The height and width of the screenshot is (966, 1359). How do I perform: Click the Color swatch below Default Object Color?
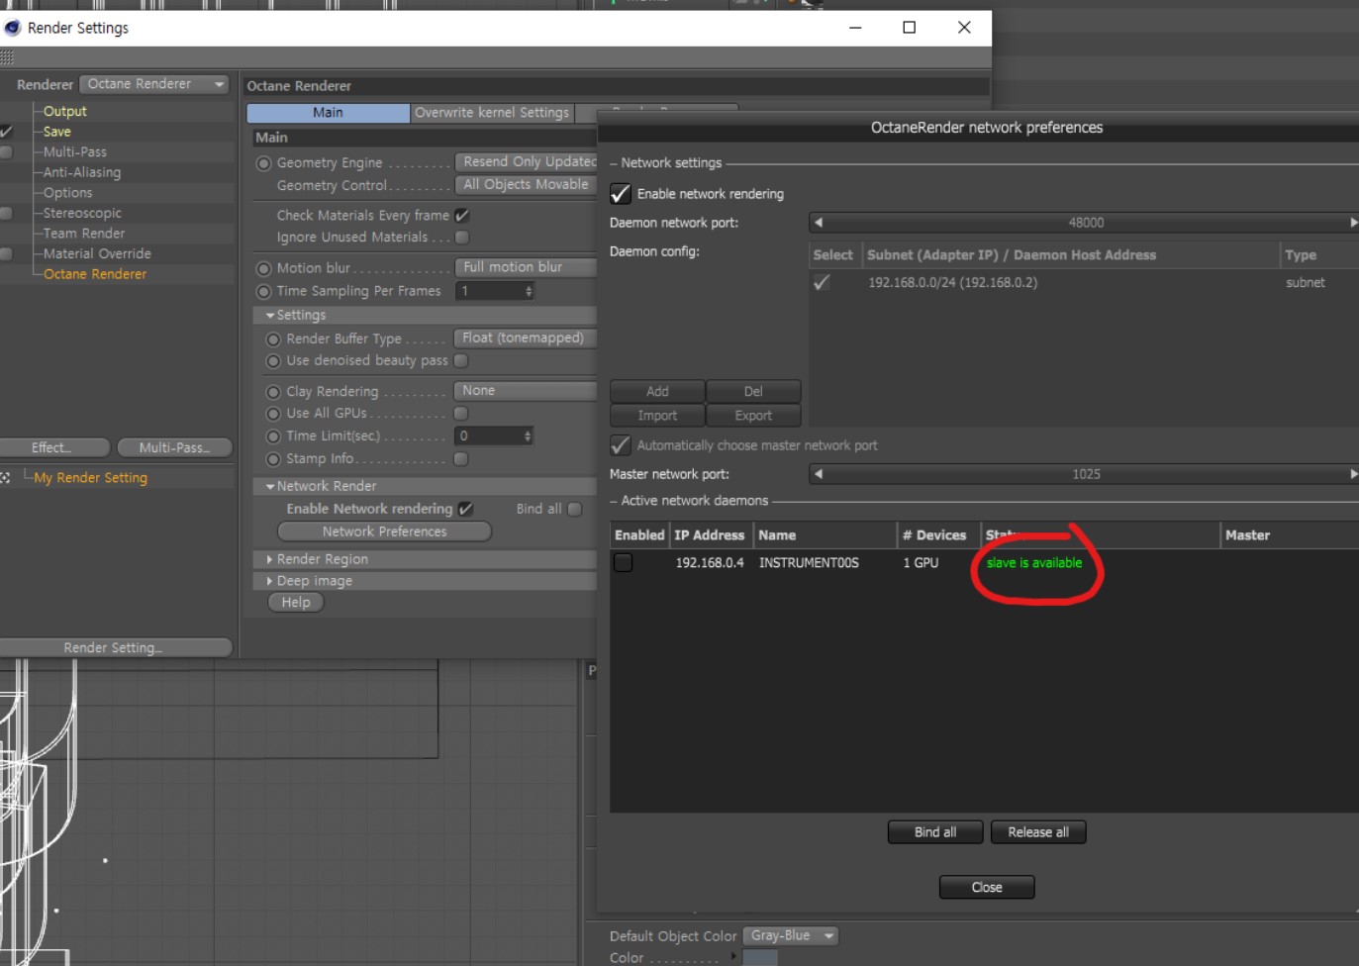(760, 958)
